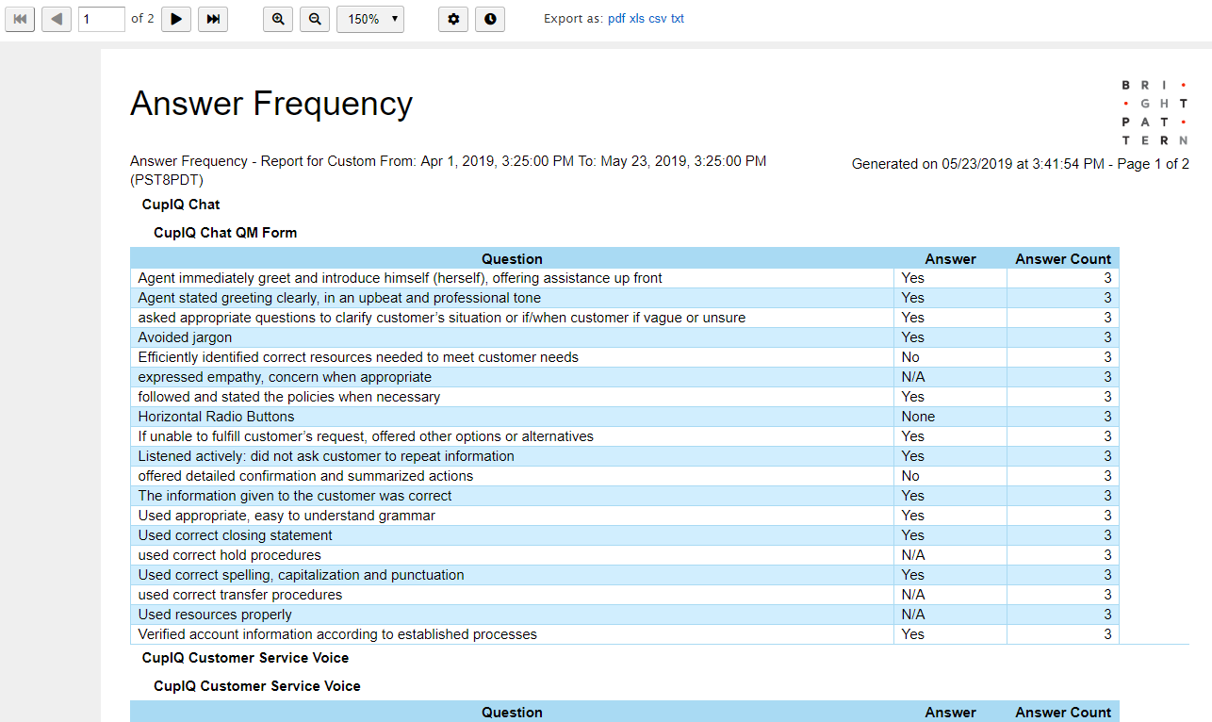Export report as csv
Viewport: 1212px width, 722px height.
point(658,19)
